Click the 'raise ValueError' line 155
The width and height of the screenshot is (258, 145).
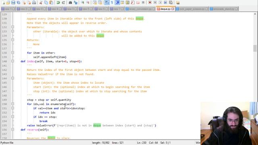tap(92, 125)
